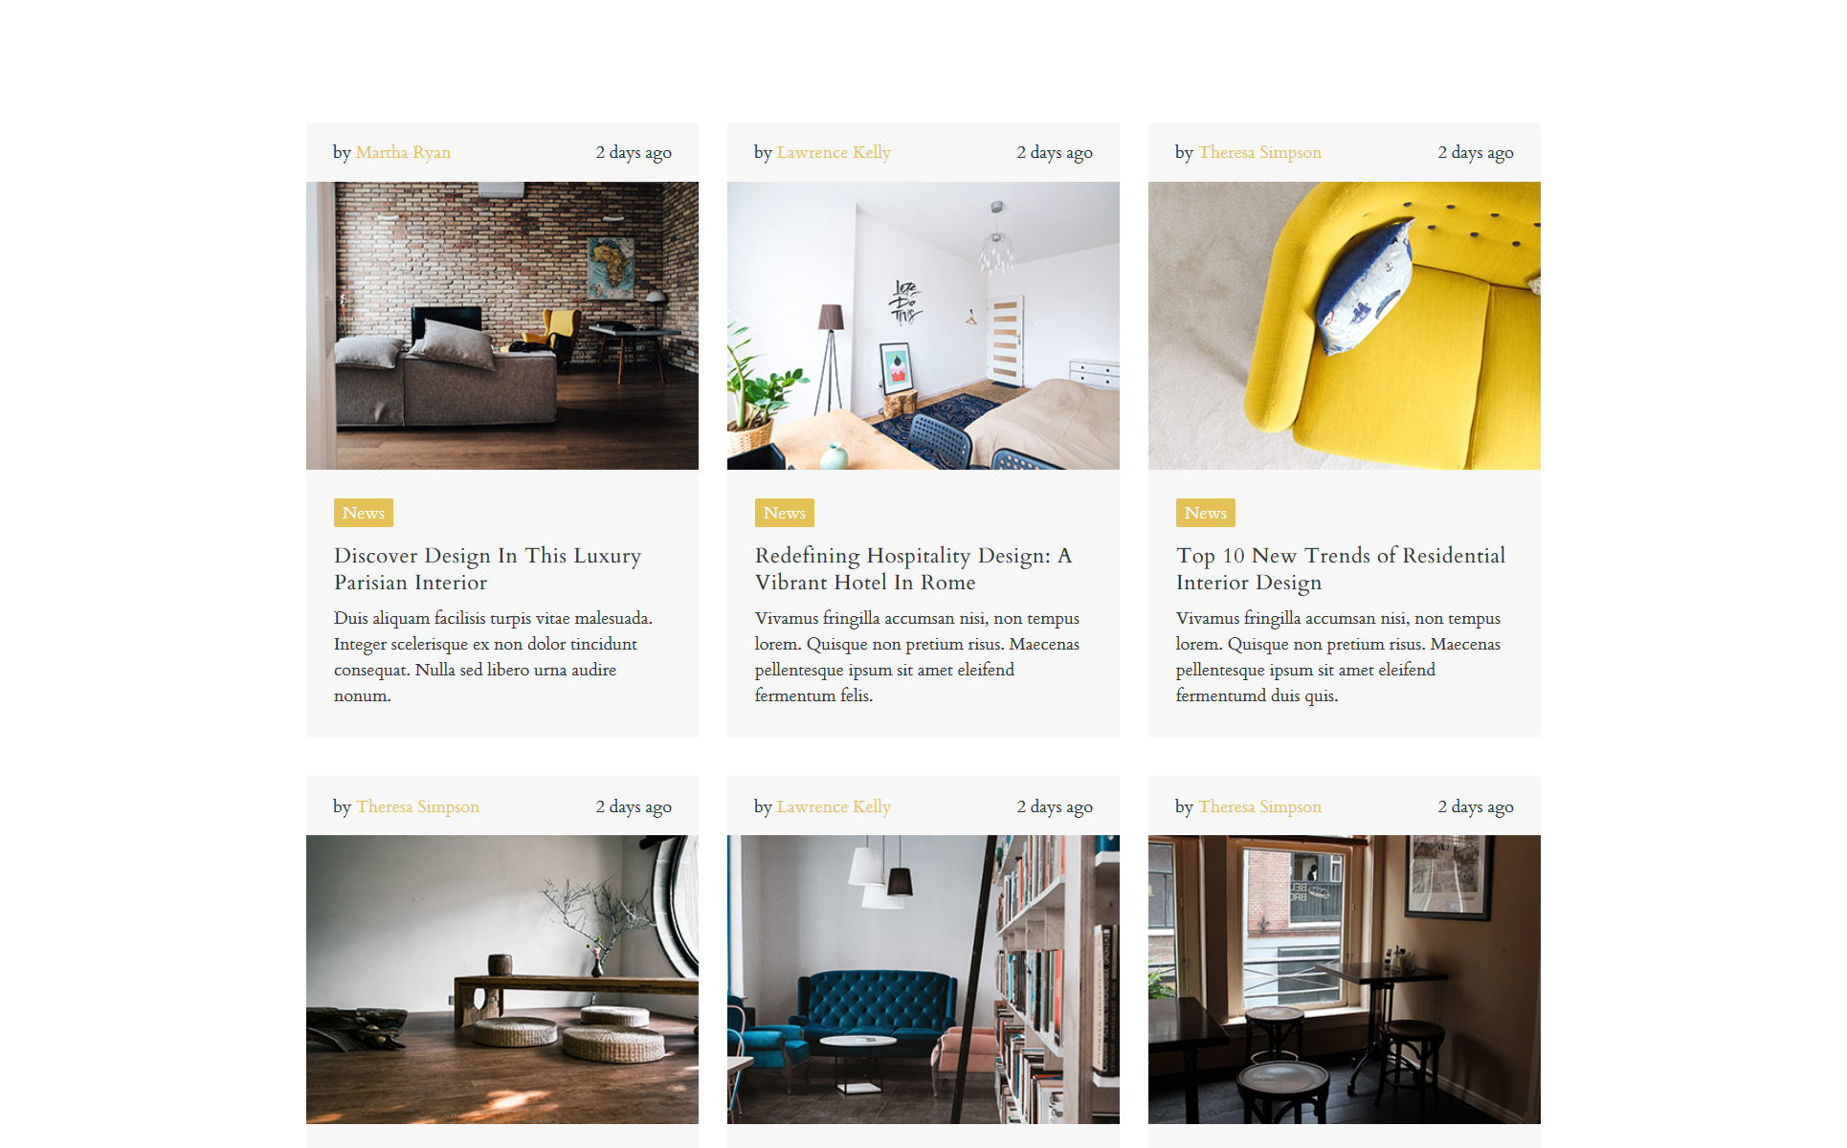Click Lawrence Kelly link above blue sofa photo
The height and width of the screenshot is (1148, 1847).
click(x=834, y=806)
